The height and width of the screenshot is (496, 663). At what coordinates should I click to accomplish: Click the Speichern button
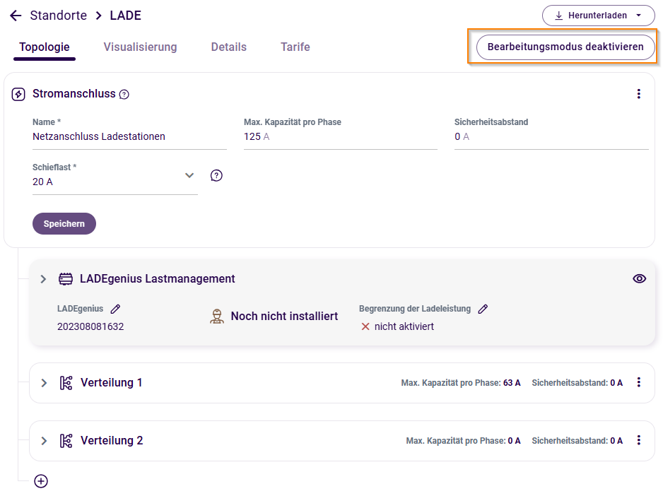tap(64, 224)
